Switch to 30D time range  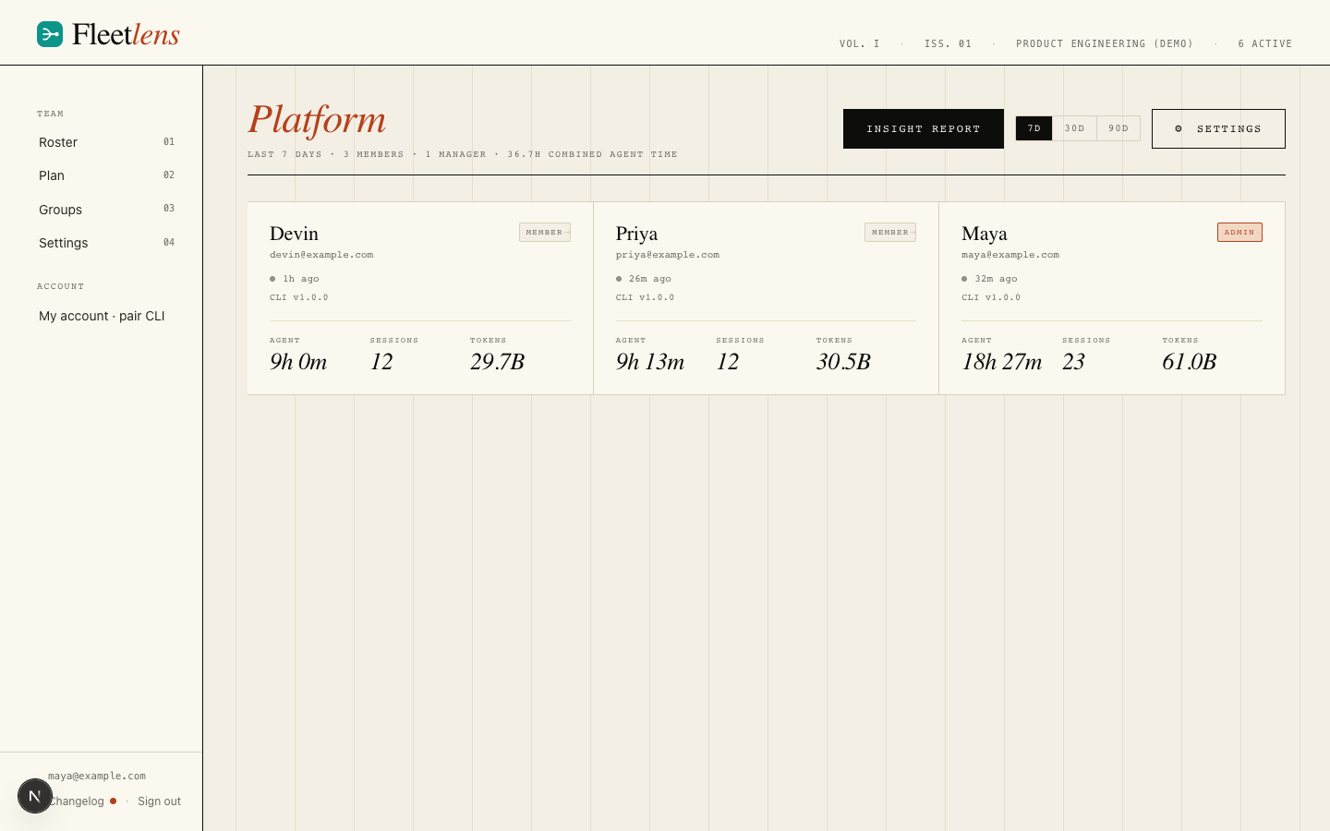click(x=1075, y=128)
